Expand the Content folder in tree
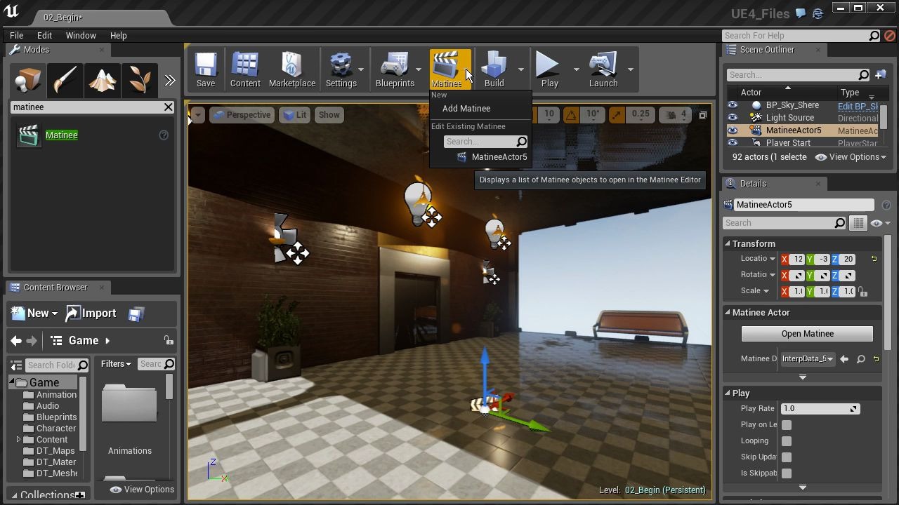Screen dimensions: 899x505 pos(18,440)
